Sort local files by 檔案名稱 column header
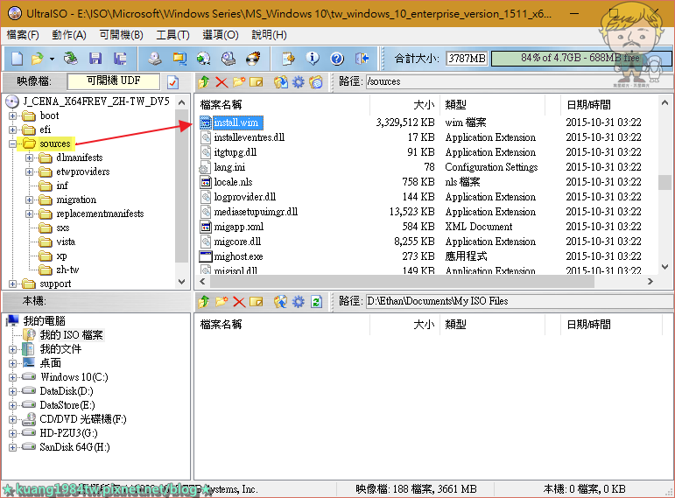The image size is (675, 498). click(x=283, y=325)
